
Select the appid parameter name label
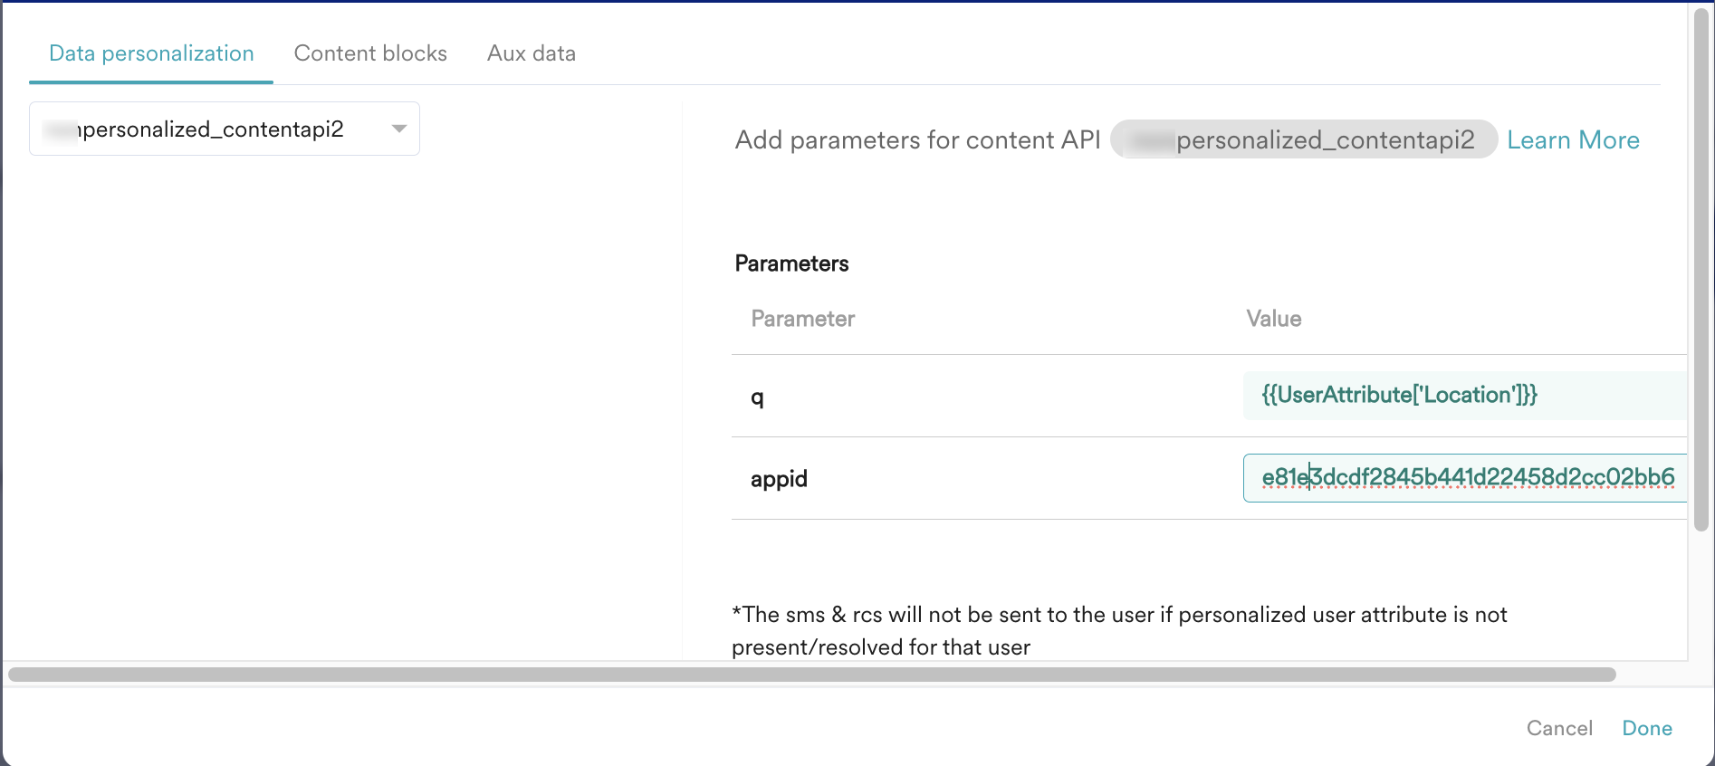pos(779,479)
